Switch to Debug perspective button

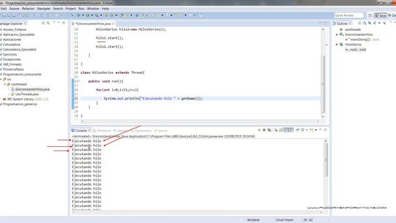click(392, 15)
